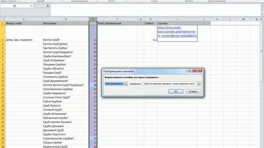Click the Минус-лова header cell
The width and height of the screenshot is (264, 148).
tap(24, 23)
